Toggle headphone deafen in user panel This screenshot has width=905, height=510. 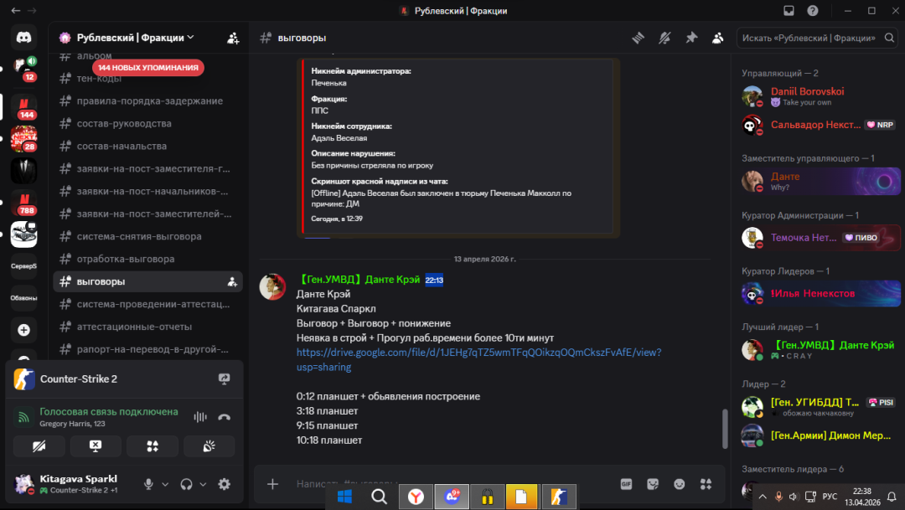(x=186, y=484)
